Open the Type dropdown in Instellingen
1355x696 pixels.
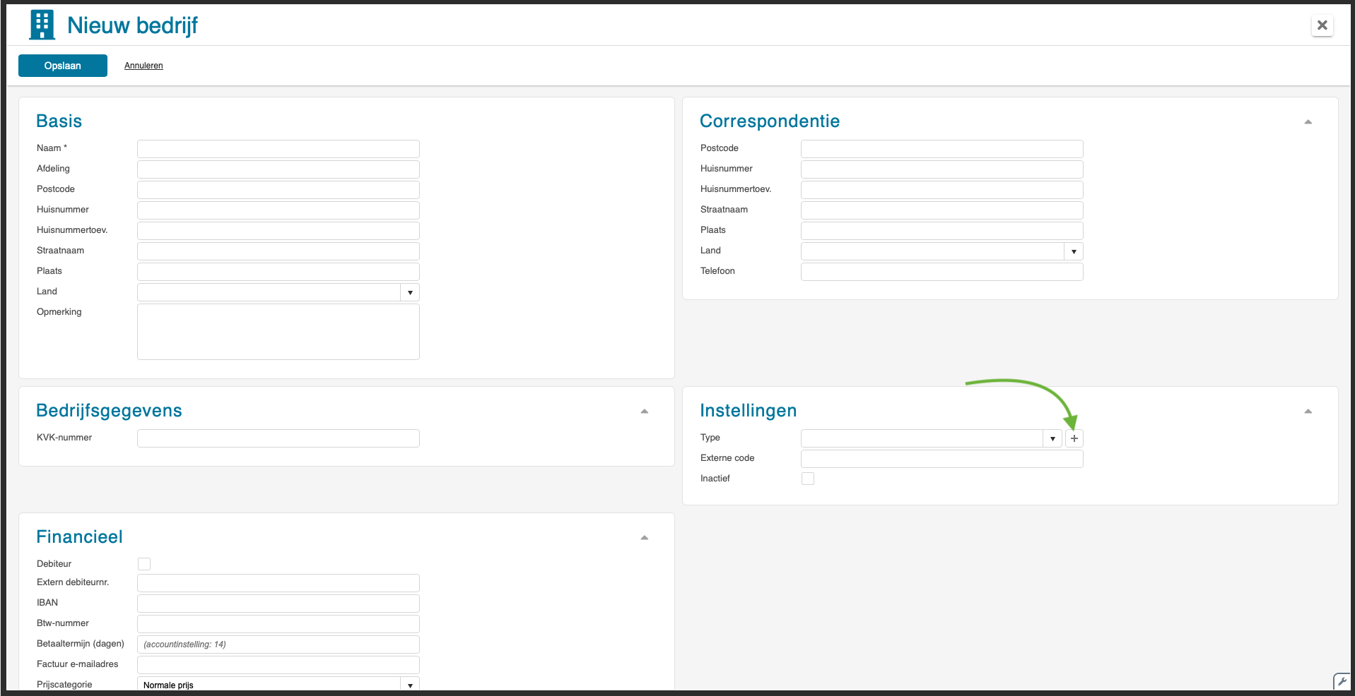(x=1052, y=438)
